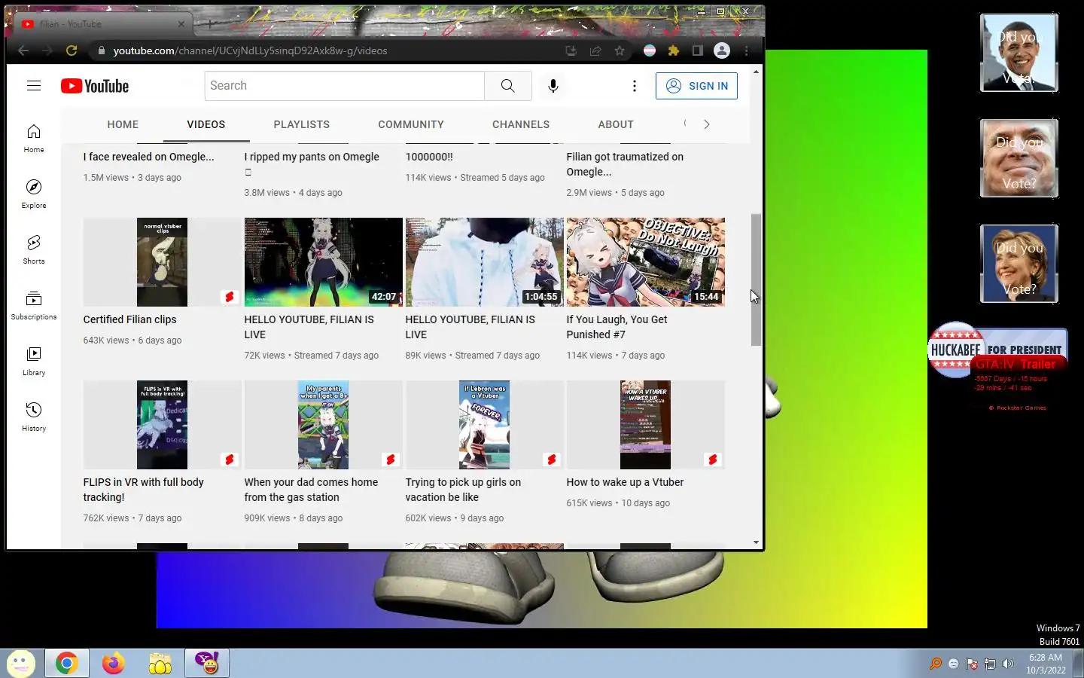
Task: Open a new Chrome tab
Action: 209,24
